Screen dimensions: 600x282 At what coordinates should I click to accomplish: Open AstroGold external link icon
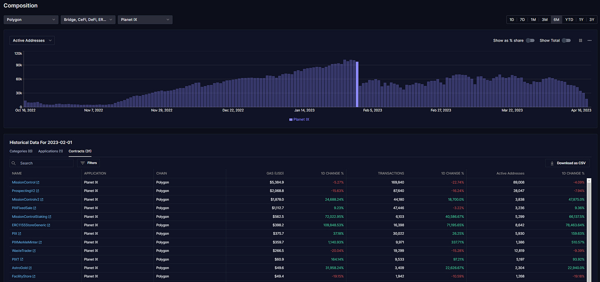tap(30, 268)
